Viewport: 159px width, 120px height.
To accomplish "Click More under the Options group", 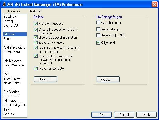I will tap(46, 79).
